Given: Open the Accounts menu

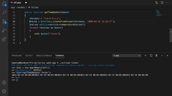Looking at the screenshot, I should tap(4, 82).
